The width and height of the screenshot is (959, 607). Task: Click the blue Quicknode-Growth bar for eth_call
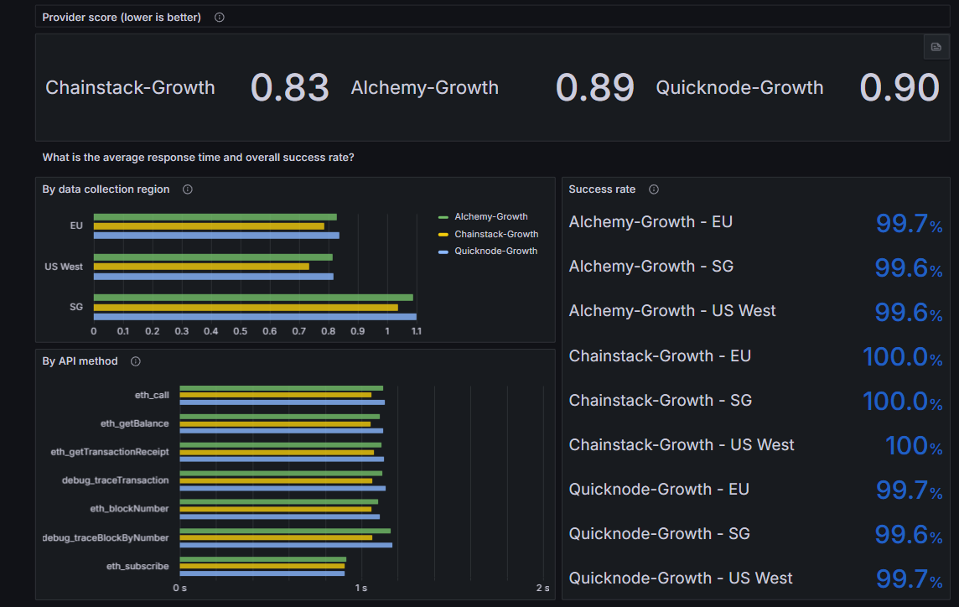click(282, 402)
